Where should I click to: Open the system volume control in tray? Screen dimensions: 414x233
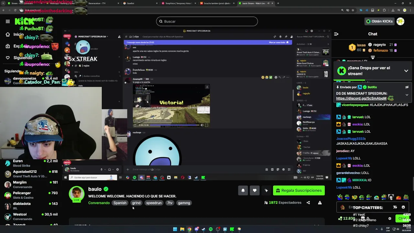(x=398, y=229)
